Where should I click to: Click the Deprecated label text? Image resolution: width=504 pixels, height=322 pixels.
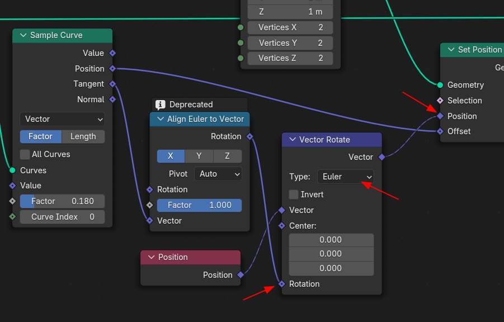pyautogui.click(x=191, y=105)
